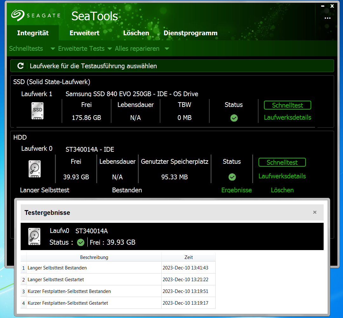
Task: Expand the Alles reparieren dropdown arrow
Action: point(167,49)
